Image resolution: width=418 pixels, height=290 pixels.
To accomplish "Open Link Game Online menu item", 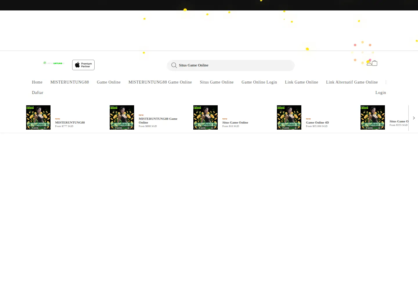I will pos(302,82).
